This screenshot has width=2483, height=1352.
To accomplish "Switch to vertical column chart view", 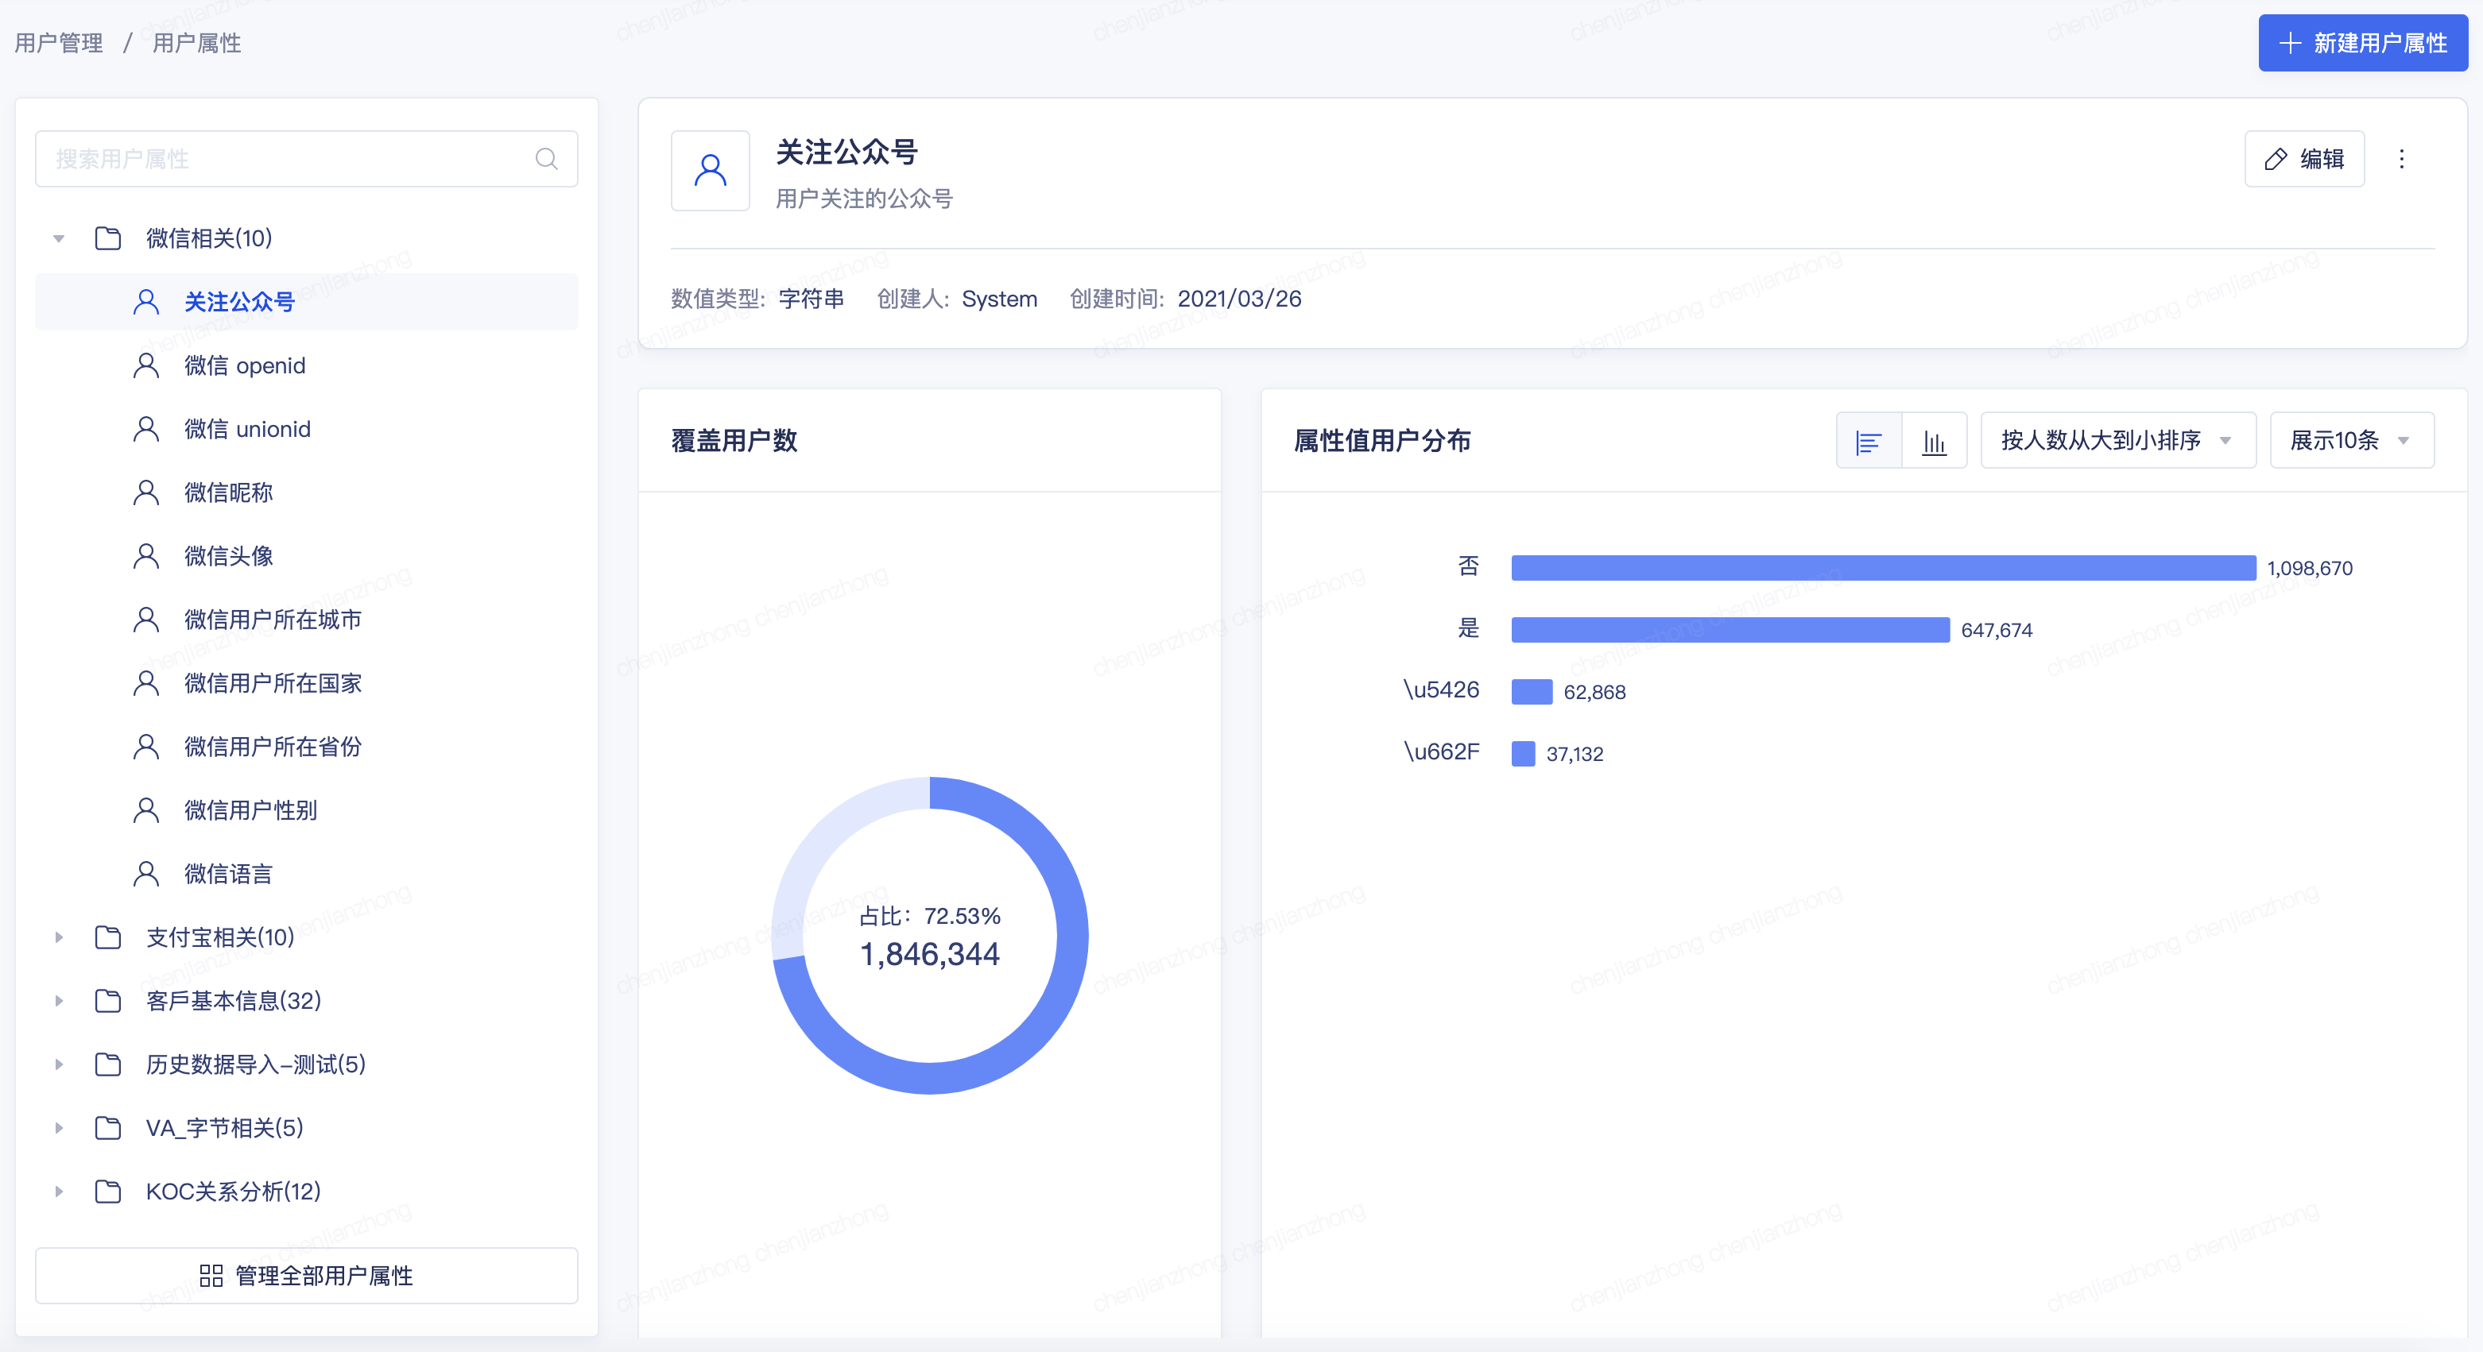I will click(1934, 440).
